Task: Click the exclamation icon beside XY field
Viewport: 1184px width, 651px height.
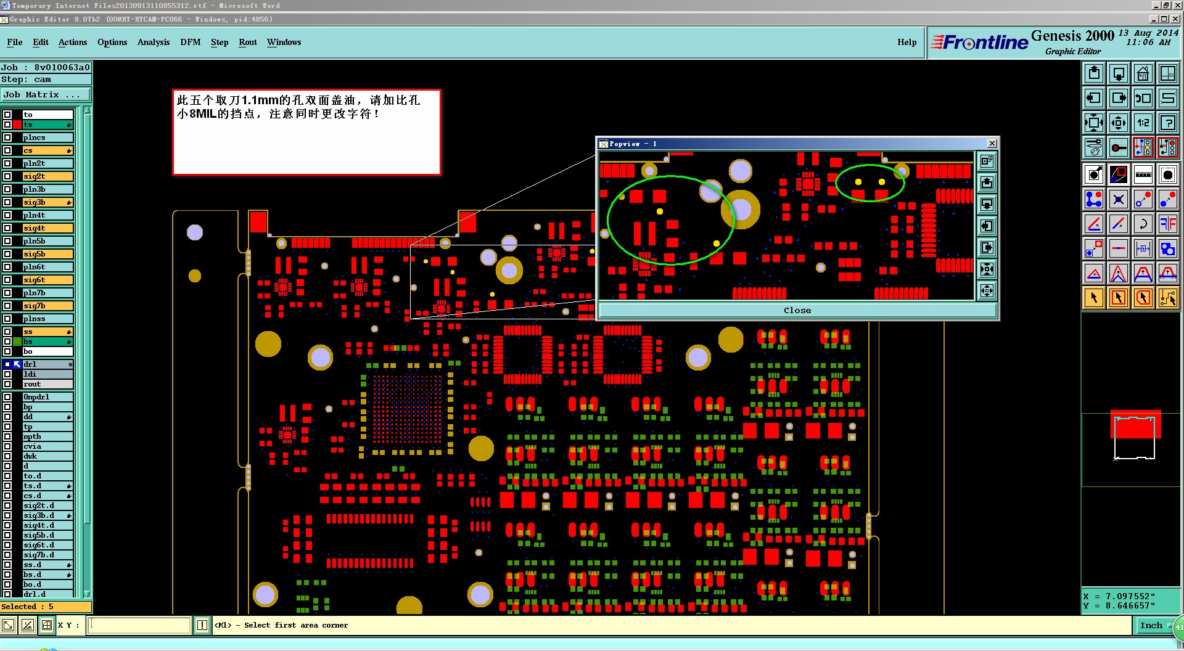Action: (202, 625)
